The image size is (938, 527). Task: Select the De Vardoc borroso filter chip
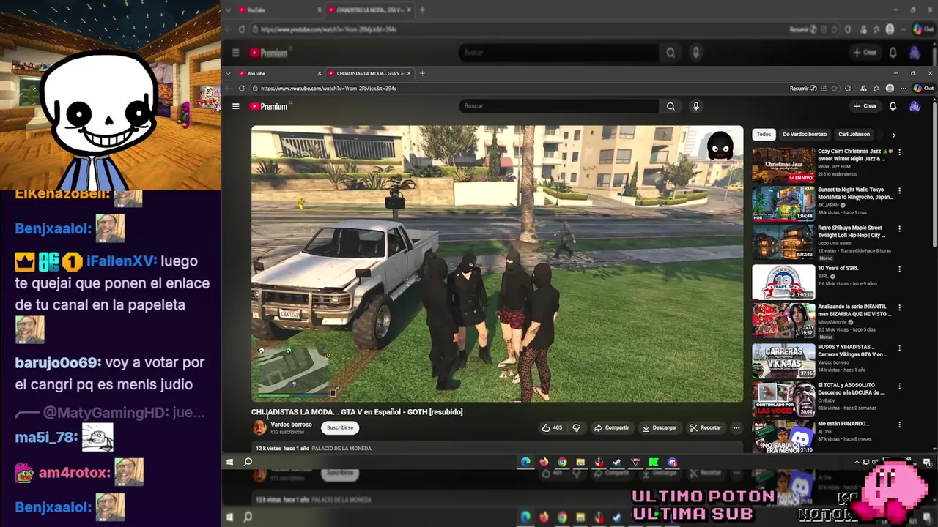(x=805, y=135)
